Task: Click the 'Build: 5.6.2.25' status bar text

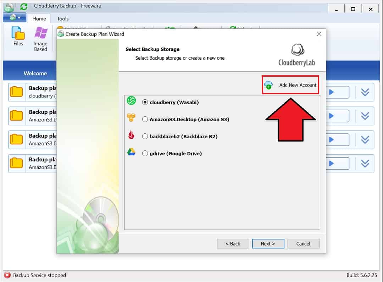Action: click(x=362, y=275)
